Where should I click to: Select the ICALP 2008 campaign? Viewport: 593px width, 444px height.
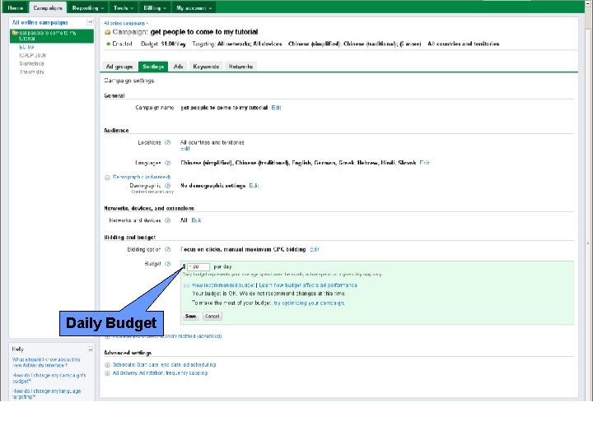click(x=32, y=55)
